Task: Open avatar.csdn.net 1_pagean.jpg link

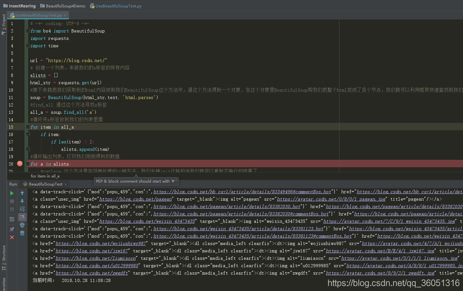Action: (x=331, y=199)
